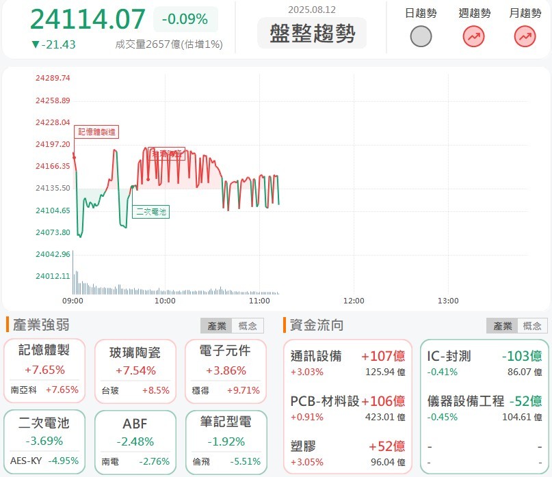Select 產業 tab in 產業強弱 section
The height and width of the screenshot is (477, 552).
[216, 326]
